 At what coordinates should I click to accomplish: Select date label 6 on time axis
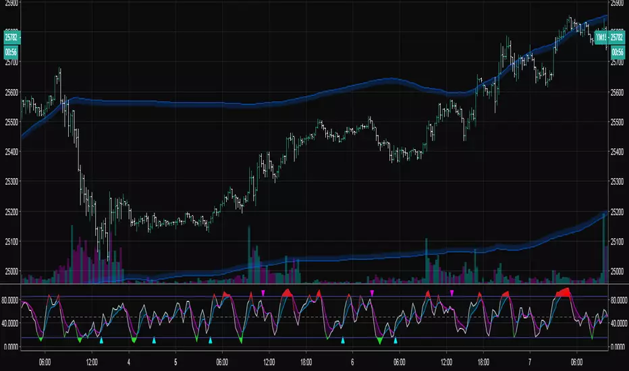pos(352,362)
